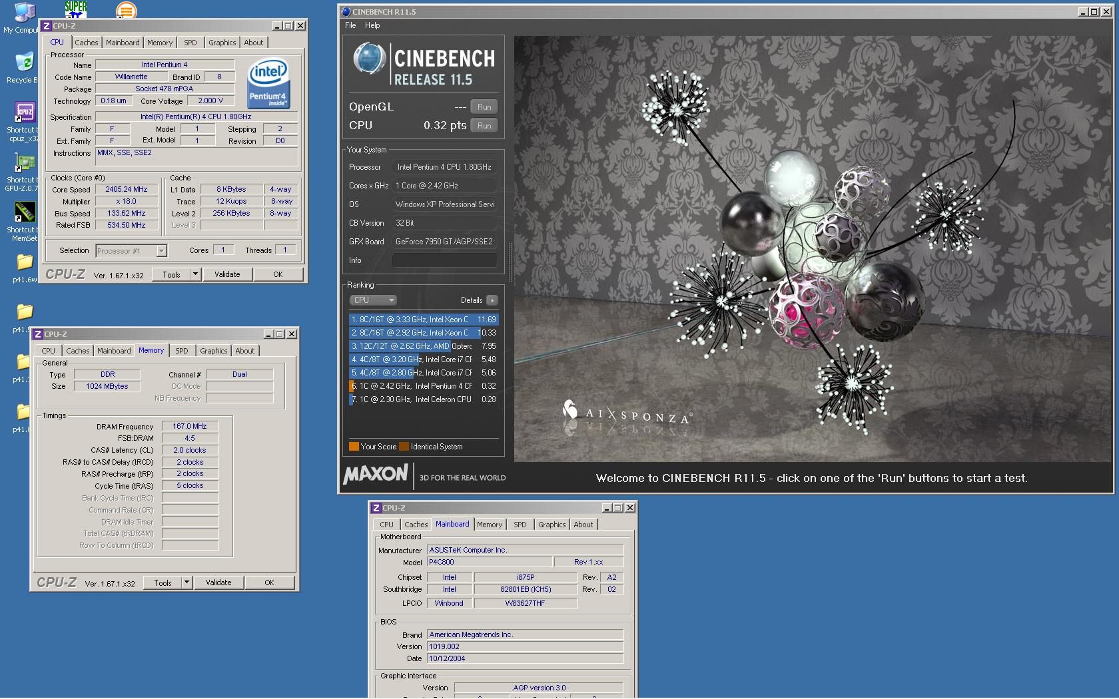
Task: Select ranking row 12C/12T @ 2.62 GHz AMD Opteron
Action: [424, 346]
